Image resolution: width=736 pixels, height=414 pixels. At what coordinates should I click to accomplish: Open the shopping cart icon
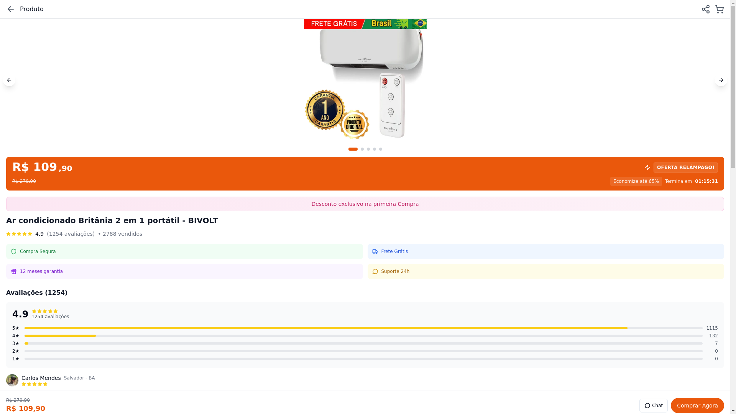pos(720,9)
